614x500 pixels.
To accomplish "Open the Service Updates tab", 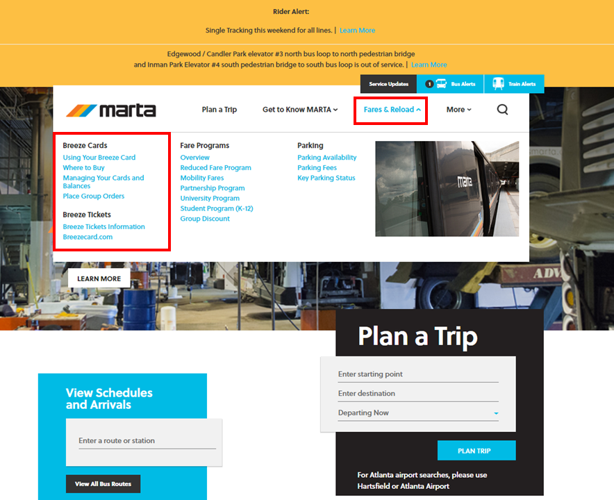I will point(388,84).
